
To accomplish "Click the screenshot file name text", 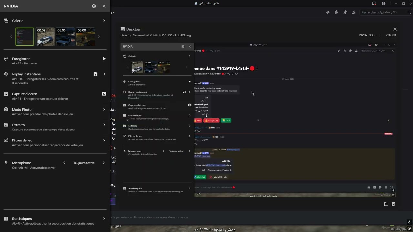I will coord(156,35).
